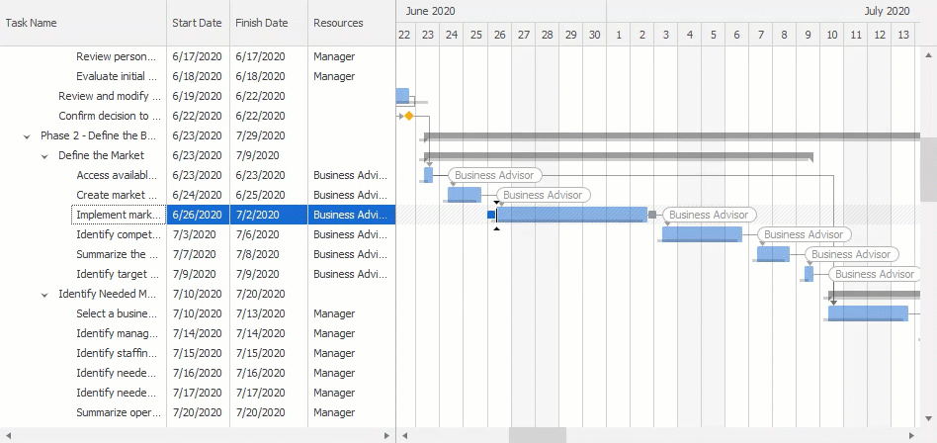Select the Create market ... task
Screen dimensions: 937x443
click(x=117, y=195)
